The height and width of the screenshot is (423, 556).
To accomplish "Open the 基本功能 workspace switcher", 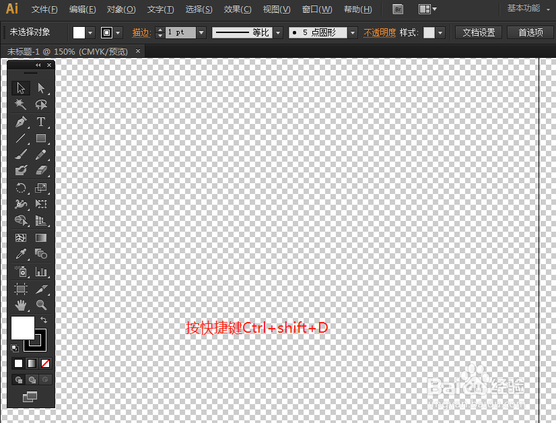I will click(528, 8).
